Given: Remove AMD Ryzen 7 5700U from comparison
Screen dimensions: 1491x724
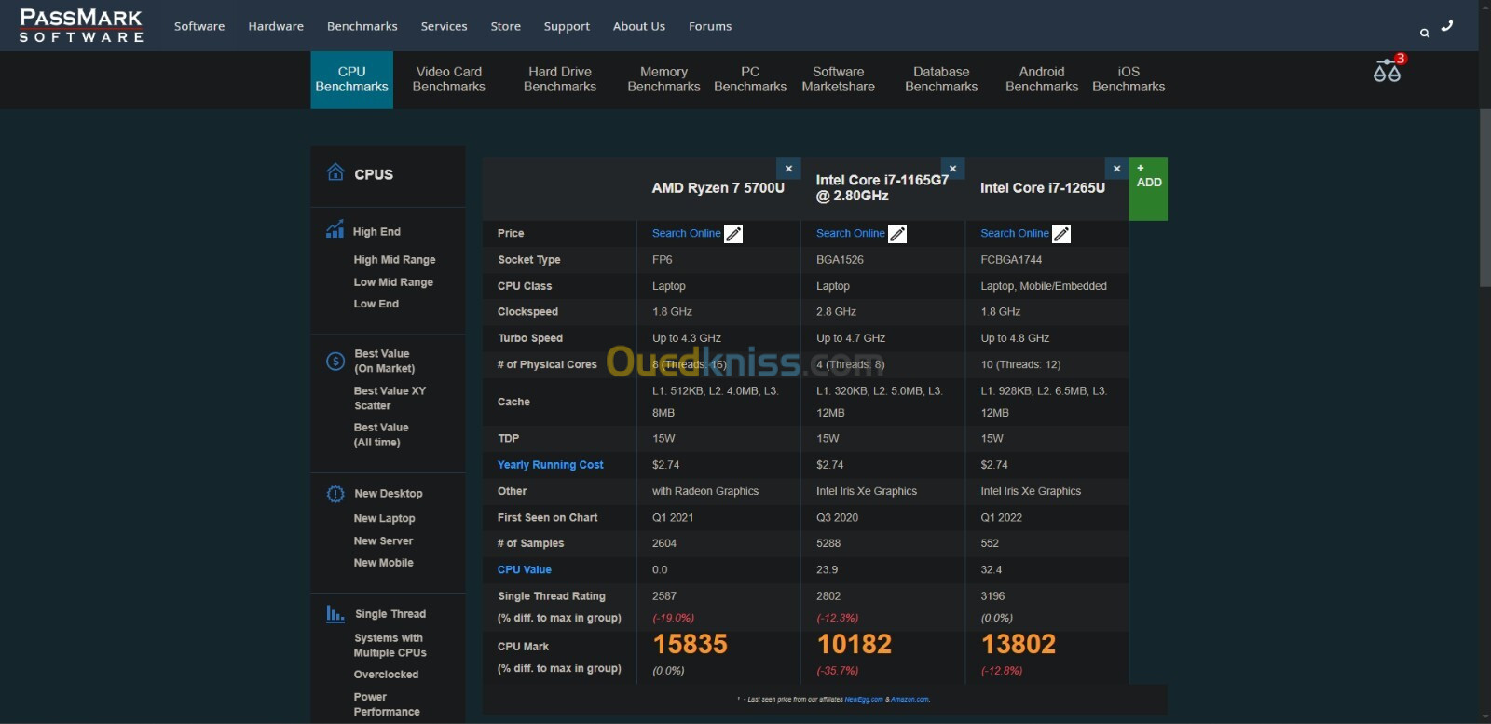Looking at the screenshot, I should 788,169.
